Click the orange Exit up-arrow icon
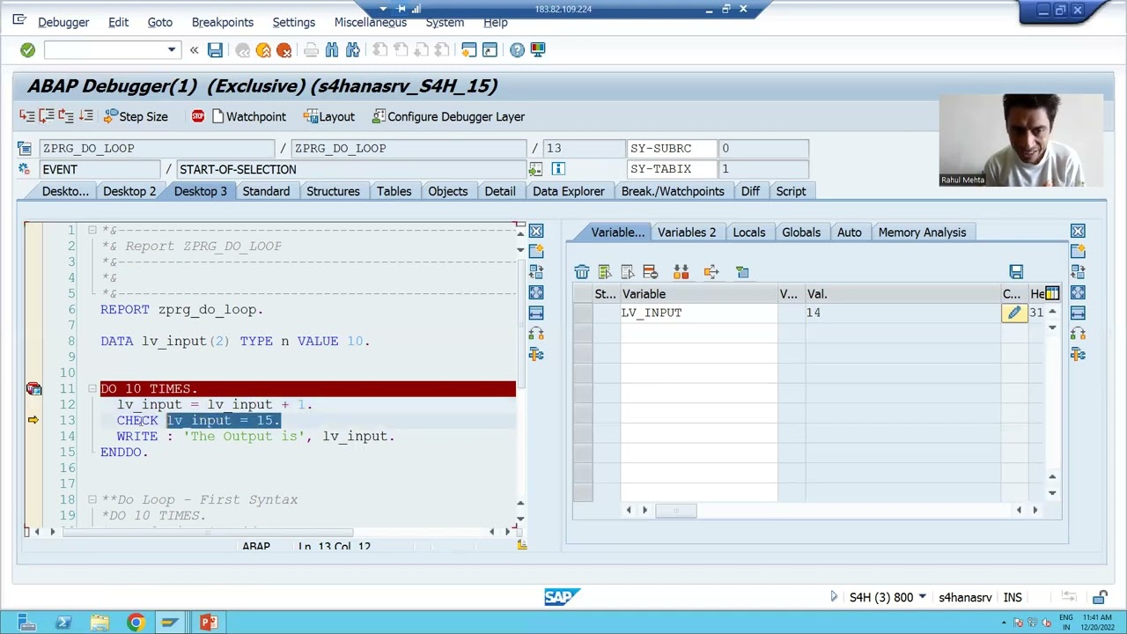Screen dimensions: 1127x634 (x=263, y=50)
